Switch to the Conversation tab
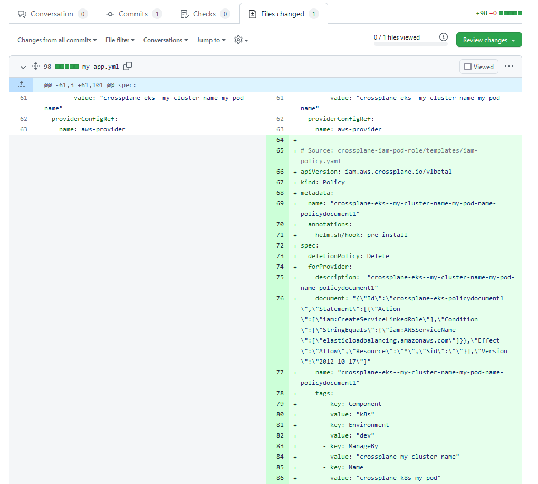This screenshot has width=538, height=484. 52,14
